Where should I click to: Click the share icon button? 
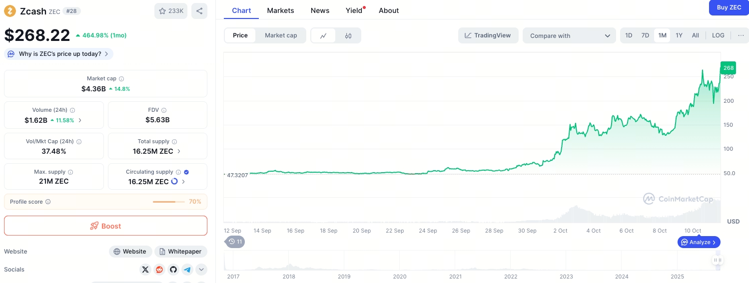pyautogui.click(x=199, y=11)
